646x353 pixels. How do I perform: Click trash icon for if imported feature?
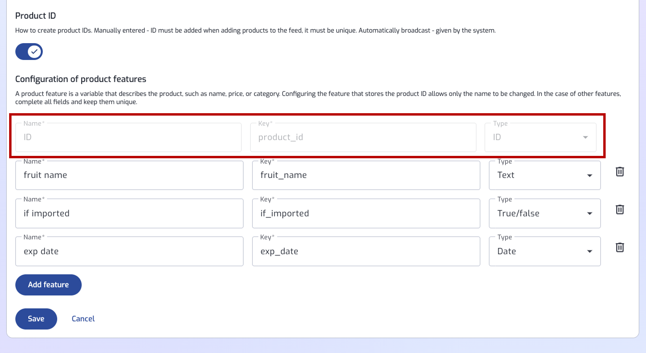pos(620,209)
